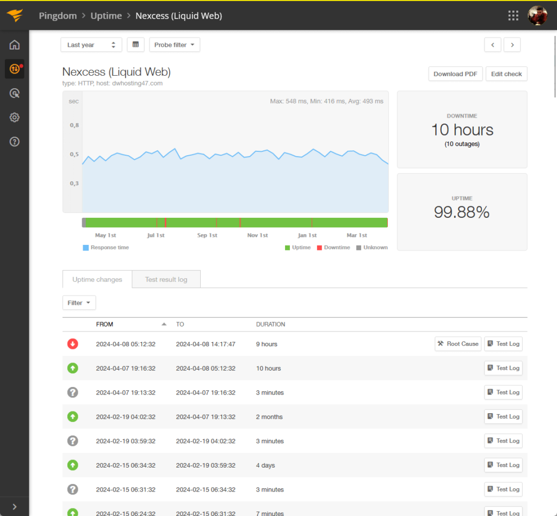Click the gray unknown segment on uptime bar

click(x=84, y=223)
